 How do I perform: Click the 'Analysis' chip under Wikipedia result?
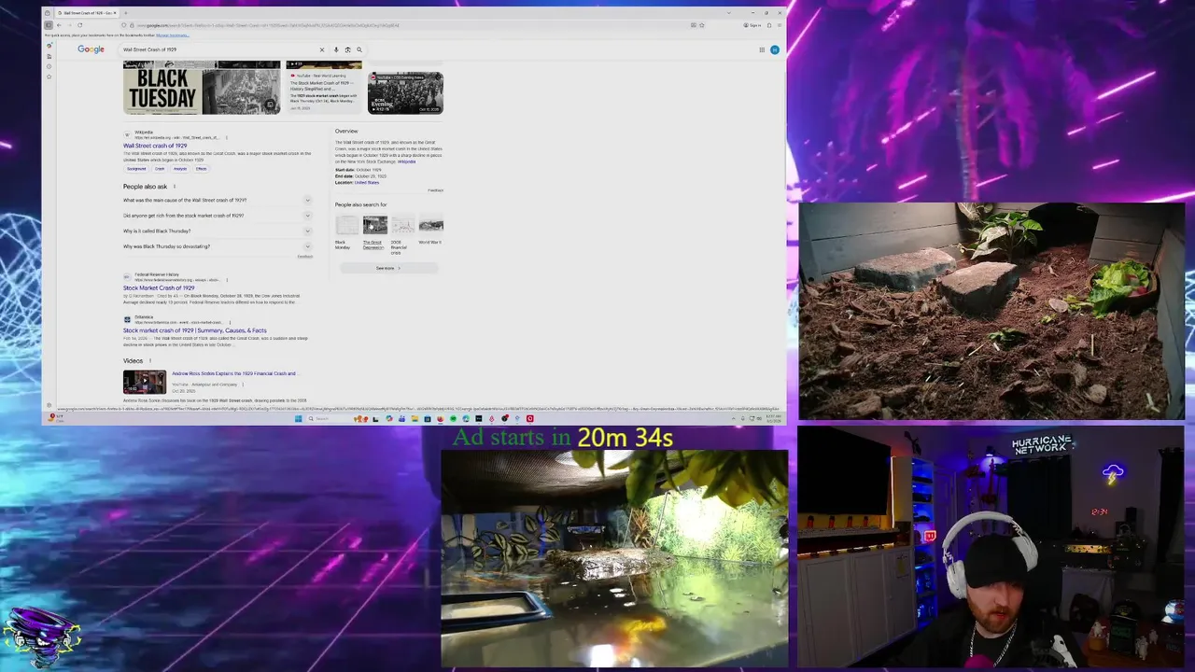coord(179,169)
